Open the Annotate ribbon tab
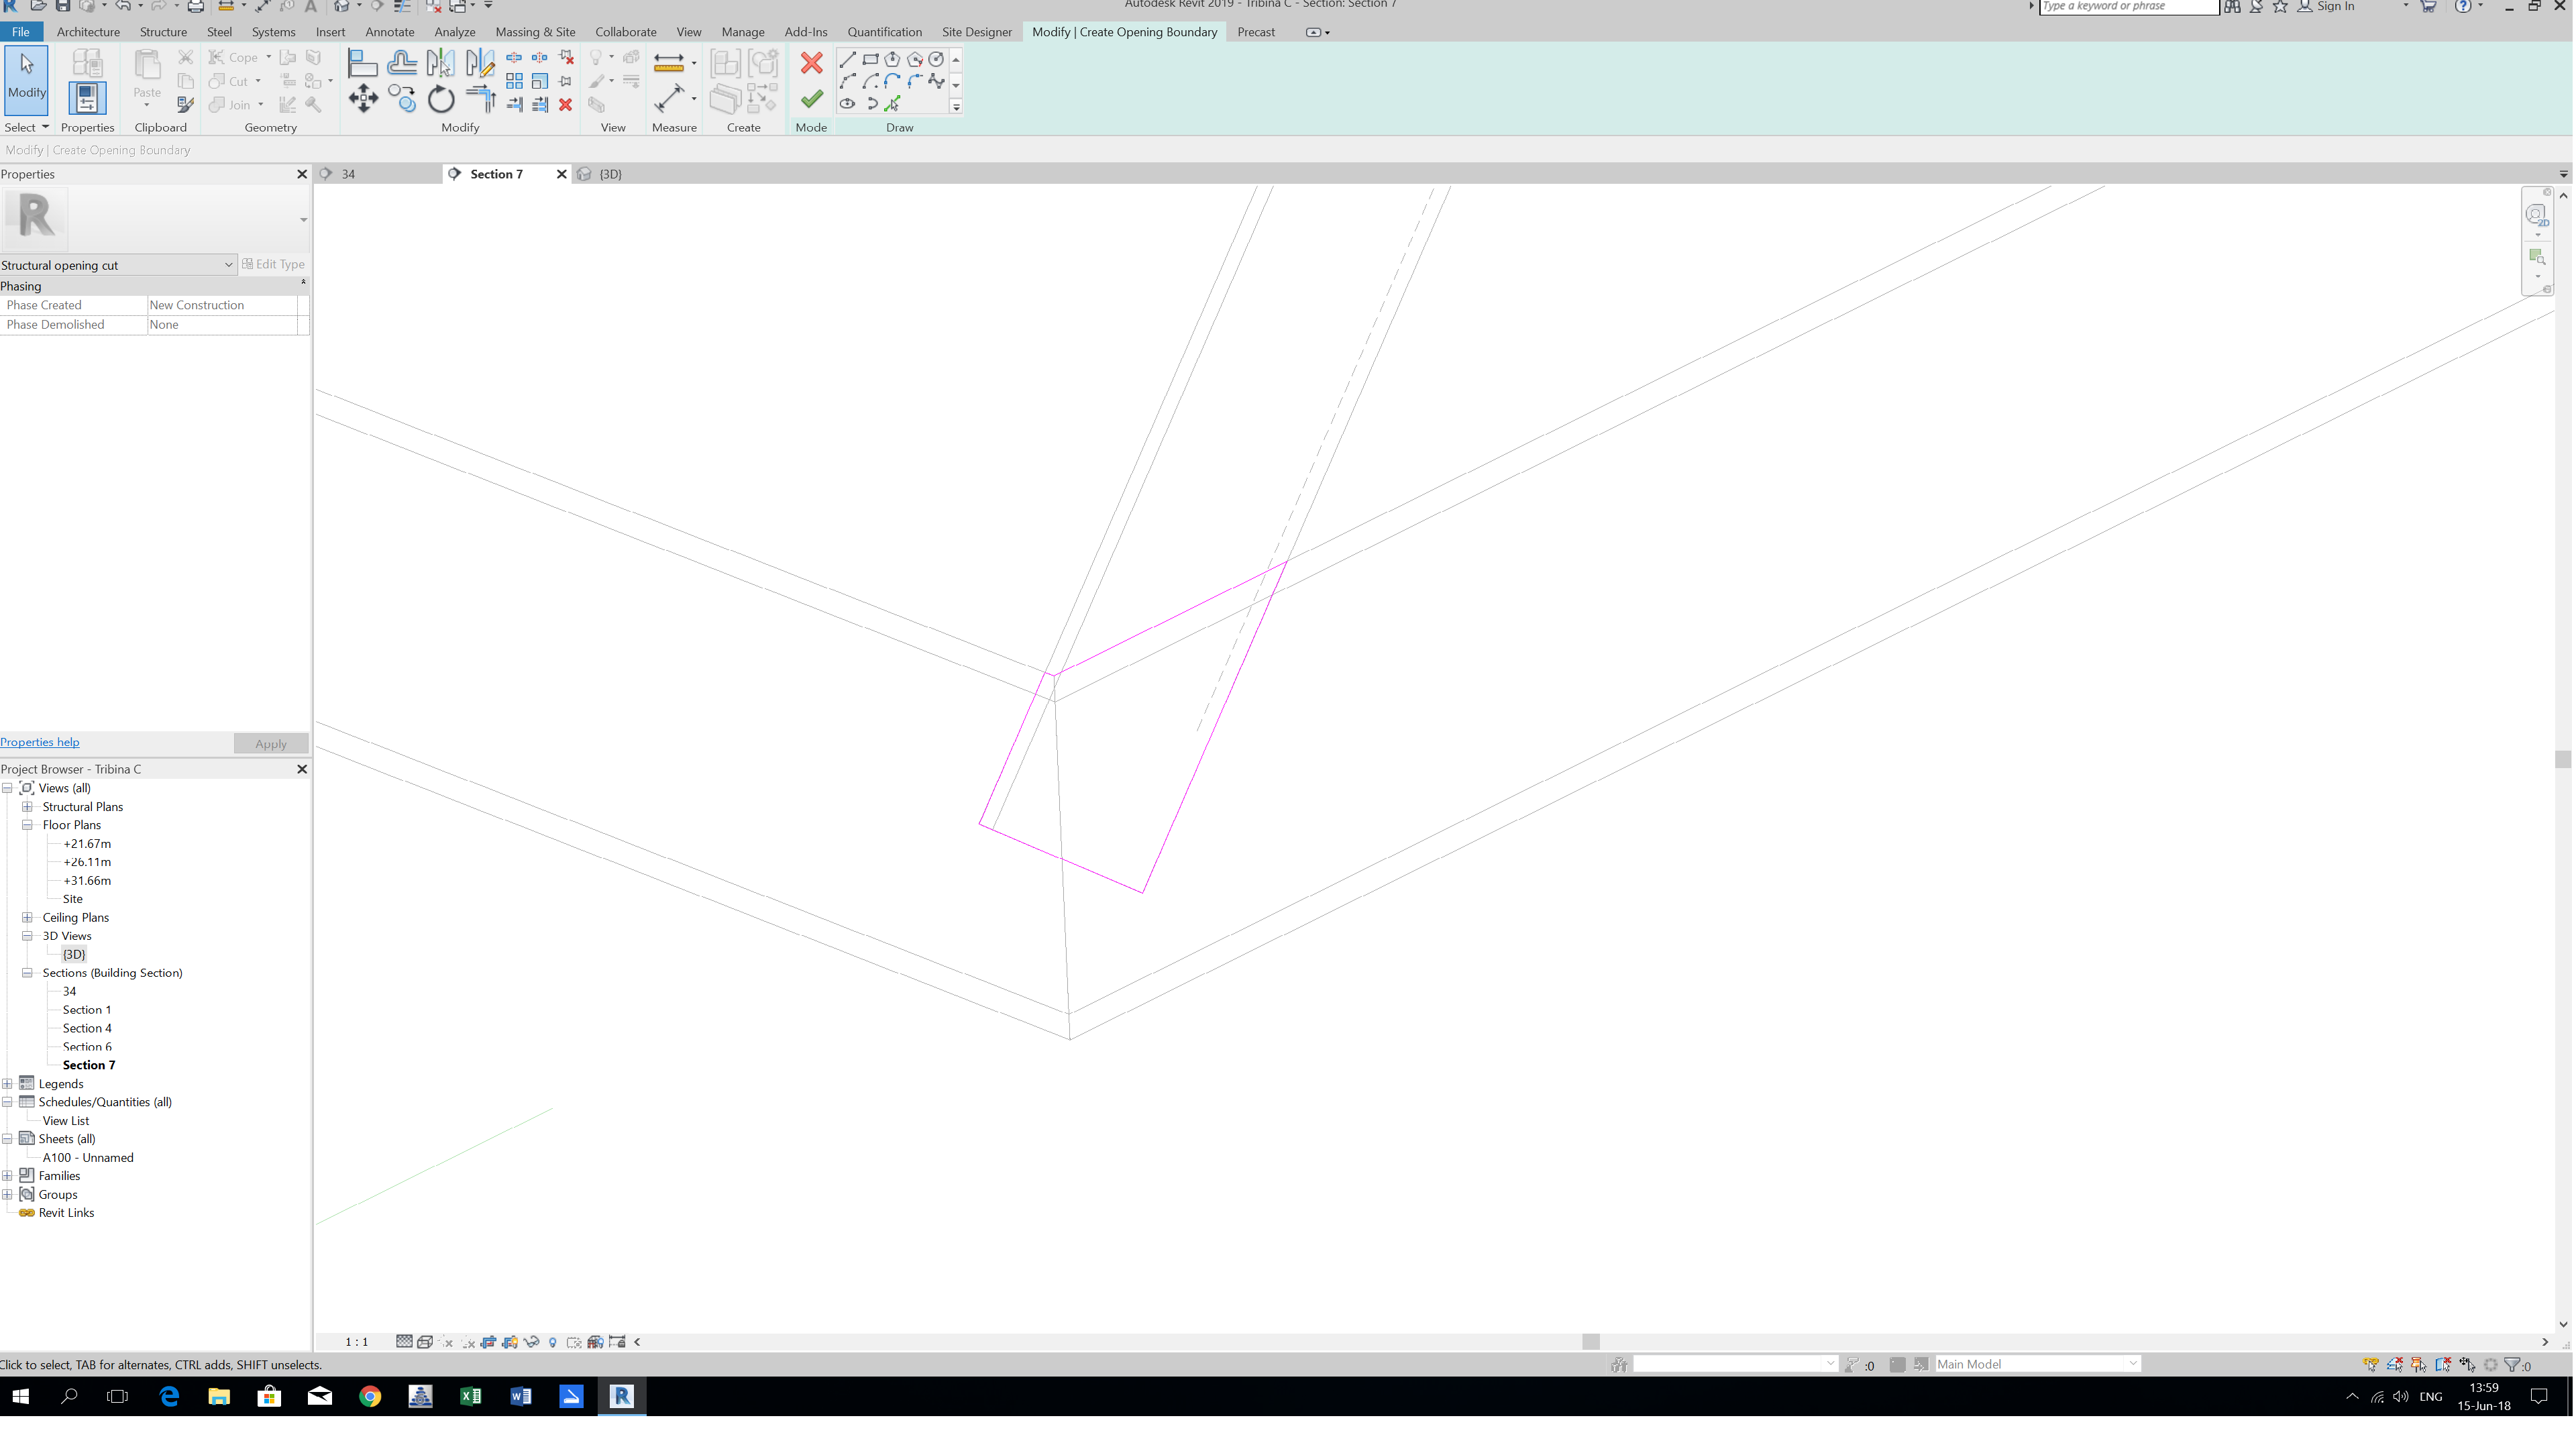Image resolution: width=2576 pixels, height=1449 pixels. pos(389,32)
